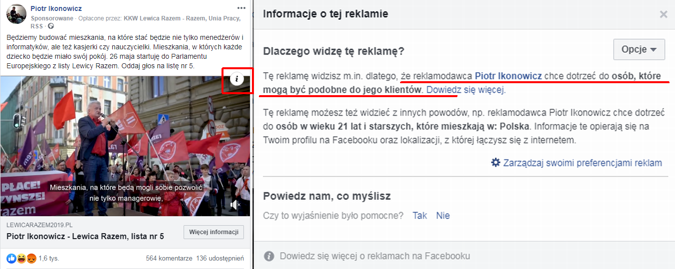675x269 pixels.
Task: Click the like reaction icon
Action: [x=11, y=258]
